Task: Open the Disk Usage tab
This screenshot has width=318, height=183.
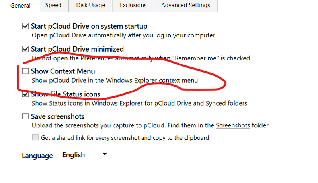Action: [x=90, y=6]
